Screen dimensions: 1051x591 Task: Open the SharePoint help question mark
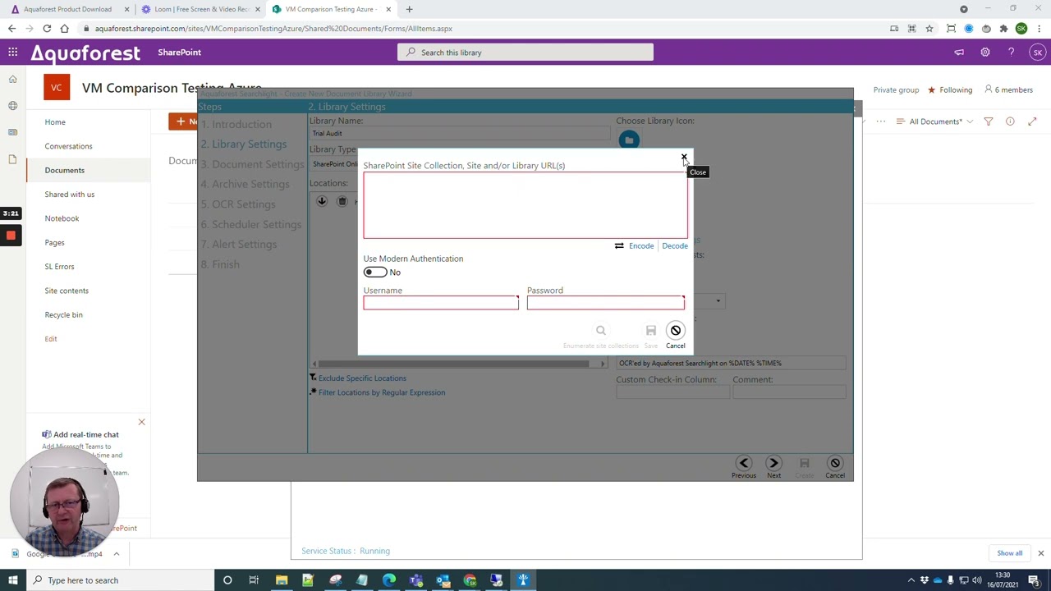1012,53
